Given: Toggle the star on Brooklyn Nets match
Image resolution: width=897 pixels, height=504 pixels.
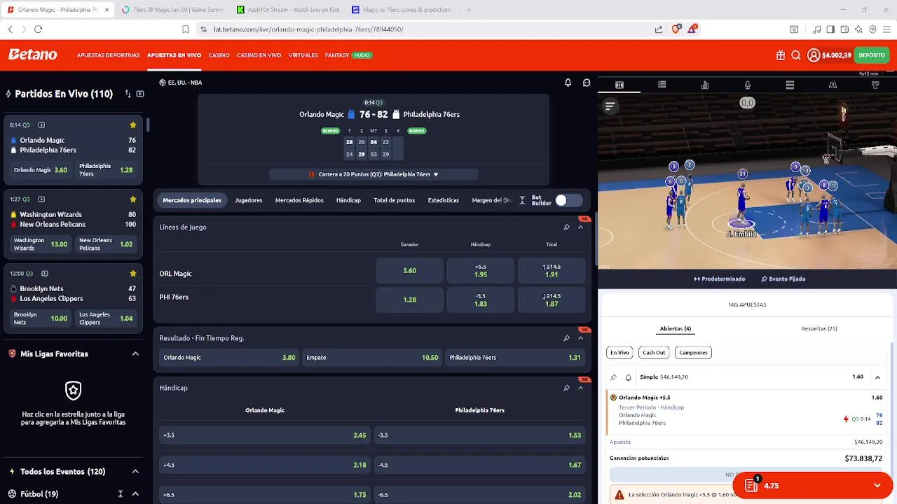Looking at the screenshot, I should coord(133,274).
